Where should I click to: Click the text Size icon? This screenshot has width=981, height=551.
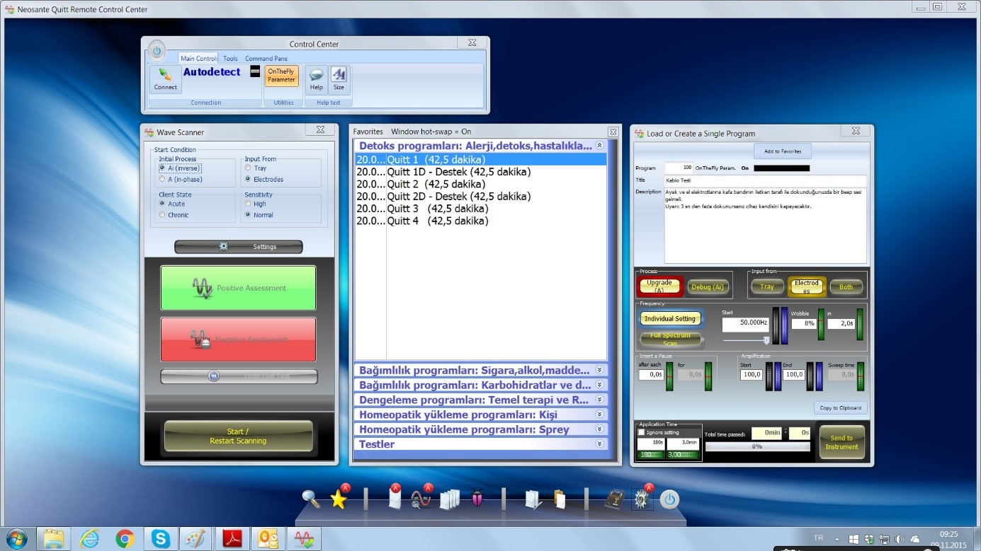[339, 79]
